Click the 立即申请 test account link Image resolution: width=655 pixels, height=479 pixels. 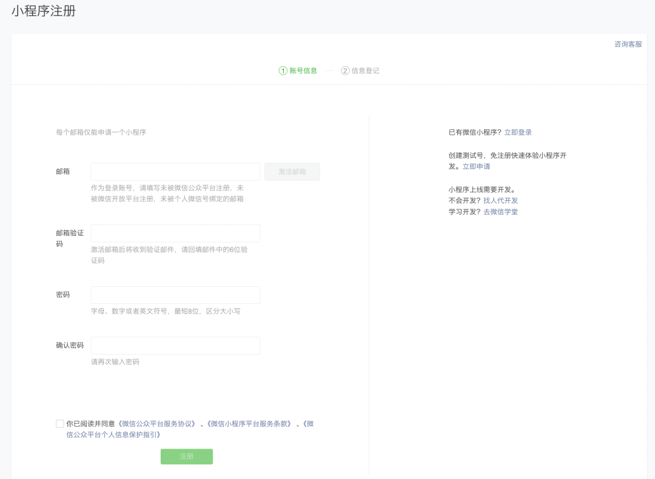coord(476,167)
